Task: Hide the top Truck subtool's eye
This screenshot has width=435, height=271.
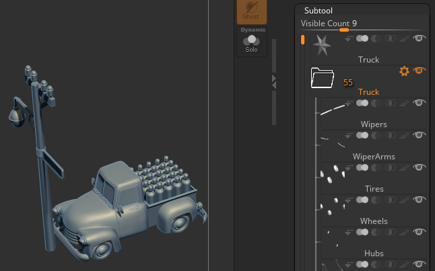Action: pyautogui.click(x=420, y=38)
